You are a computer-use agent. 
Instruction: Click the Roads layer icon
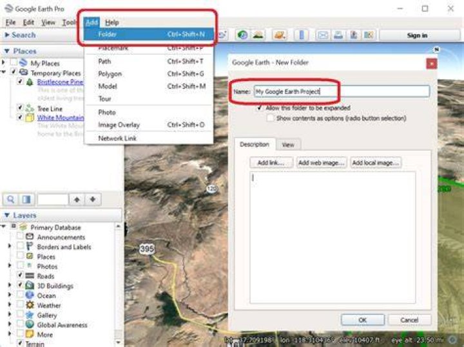point(30,276)
